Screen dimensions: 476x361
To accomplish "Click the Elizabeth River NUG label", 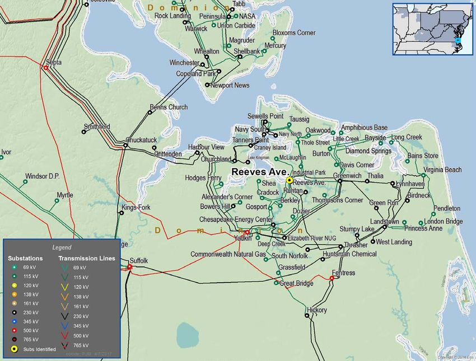I will (312, 238).
